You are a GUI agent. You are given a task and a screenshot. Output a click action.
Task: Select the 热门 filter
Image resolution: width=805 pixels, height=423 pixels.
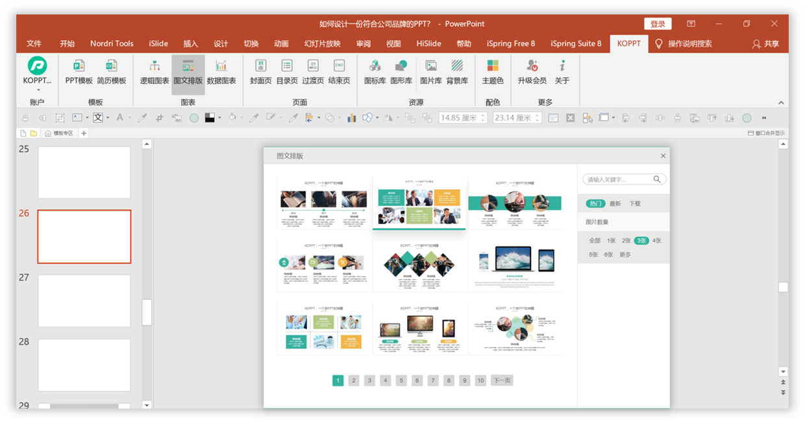tap(595, 203)
